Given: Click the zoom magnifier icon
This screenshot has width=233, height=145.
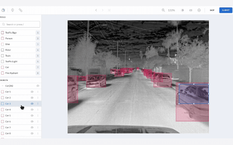Looking at the screenshot, I should [163, 10].
